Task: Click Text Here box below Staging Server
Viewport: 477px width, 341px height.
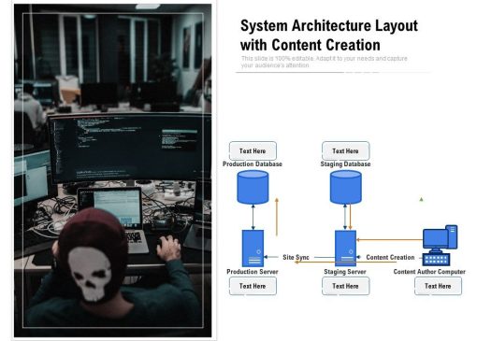Action: point(345,286)
